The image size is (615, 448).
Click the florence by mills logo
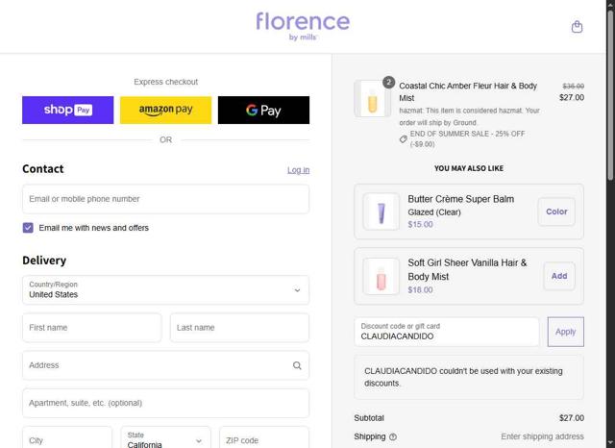pos(303,26)
